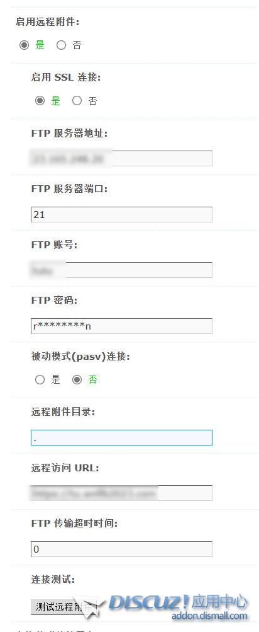The width and height of the screenshot is (259, 632).
Task: Select 是 for 启用远程附件
Action: (24, 45)
